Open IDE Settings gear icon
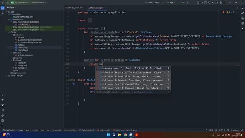Image resolution: width=245 pixels, height=138 pixels. click(221, 3)
